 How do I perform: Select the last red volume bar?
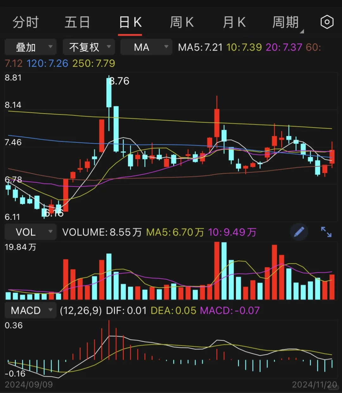coord(332,287)
